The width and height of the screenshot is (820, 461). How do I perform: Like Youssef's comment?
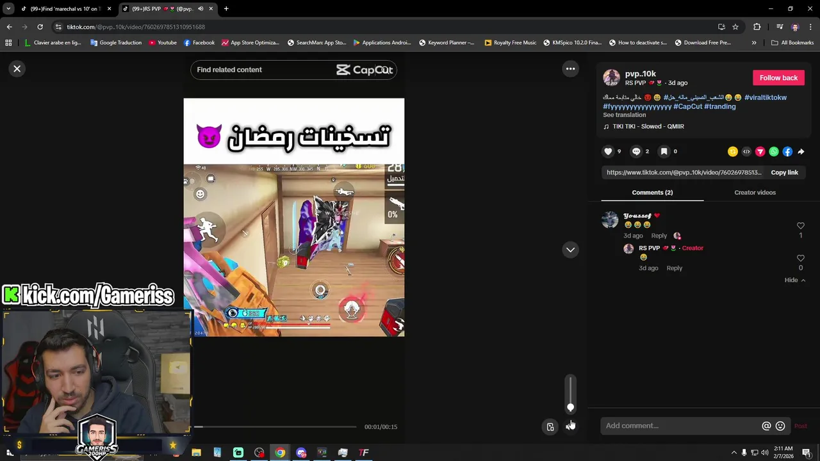(800, 226)
